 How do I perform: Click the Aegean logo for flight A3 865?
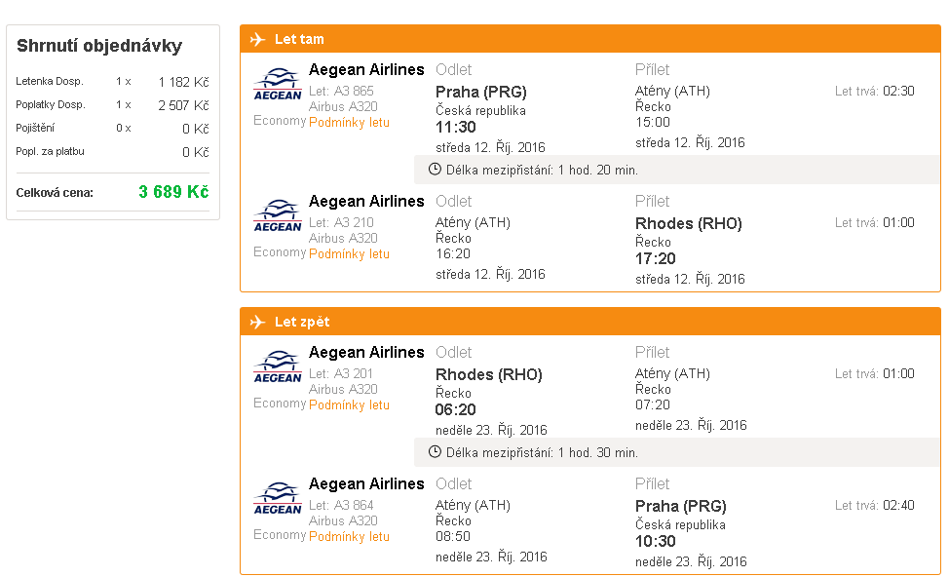click(x=277, y=85)
